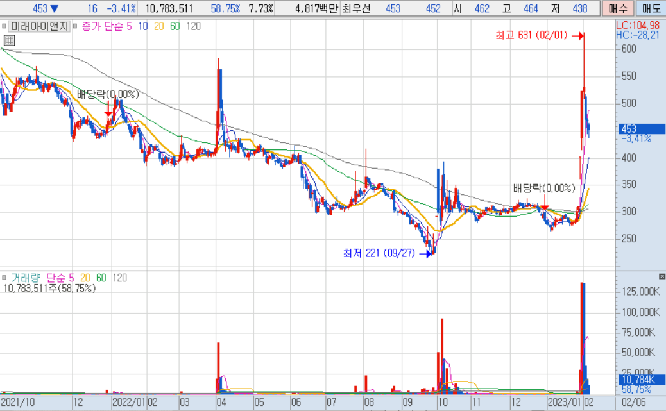Click the 최고 631 (02/01) high annotation
This screenshot has height=411, width=666.
click(x=531, y=35)
